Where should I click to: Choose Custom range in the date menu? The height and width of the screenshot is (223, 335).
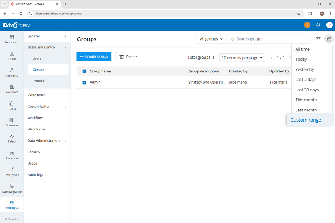click(305, 120)
